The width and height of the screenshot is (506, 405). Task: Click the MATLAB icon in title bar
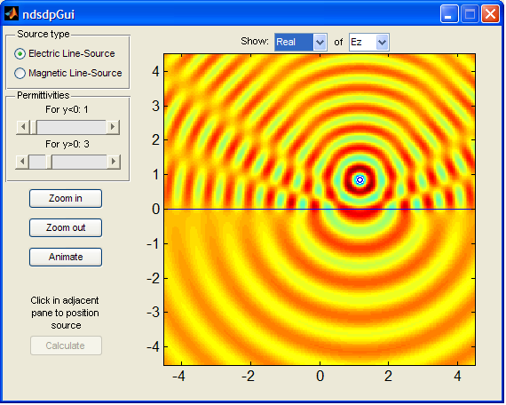pos(12,13)
